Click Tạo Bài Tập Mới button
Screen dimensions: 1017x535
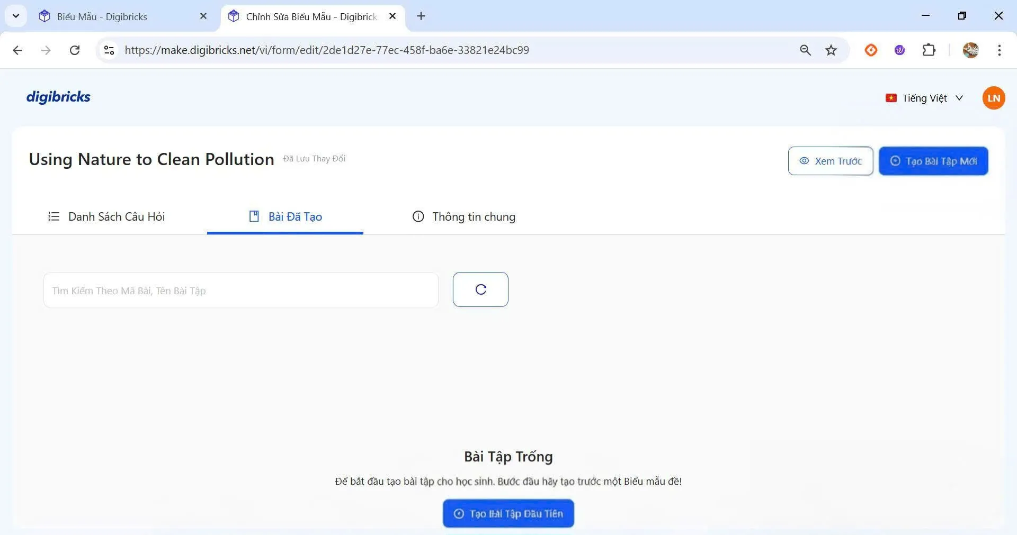933,161
